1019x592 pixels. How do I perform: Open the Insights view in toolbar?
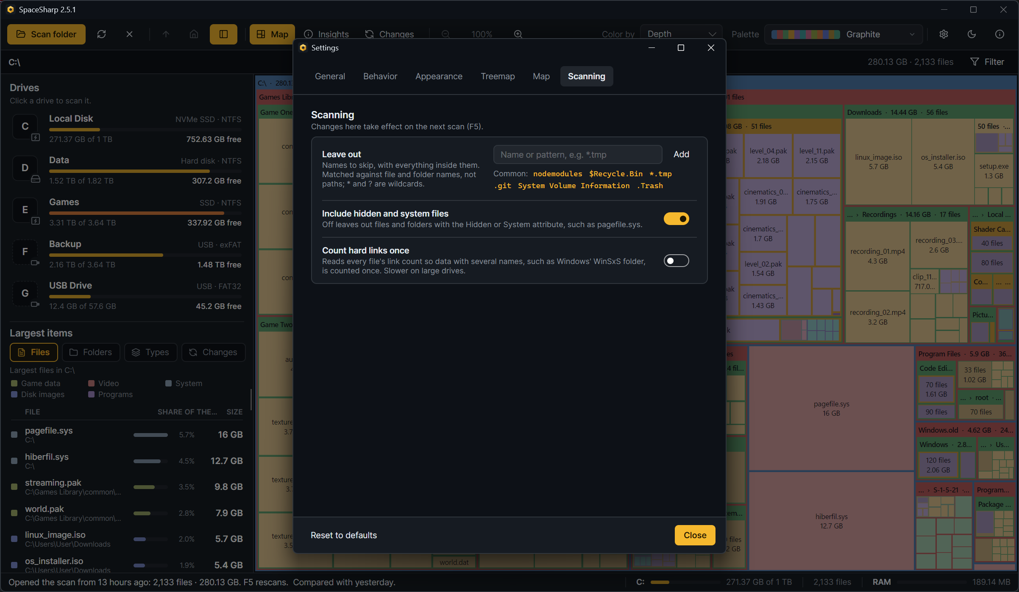coord(326,34)
